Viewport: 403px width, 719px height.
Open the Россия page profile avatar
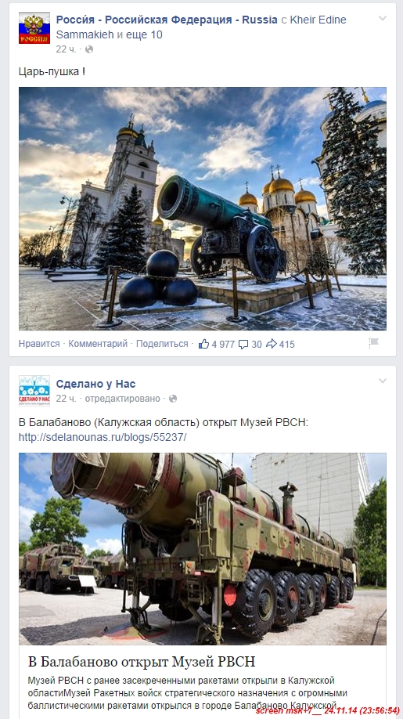(x=34, y=28)
